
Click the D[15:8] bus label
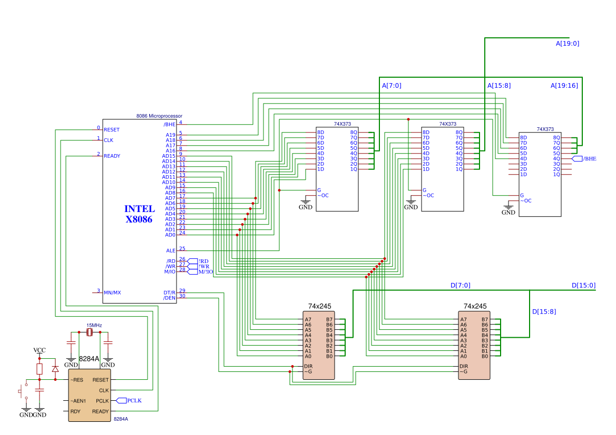point(544,312)
